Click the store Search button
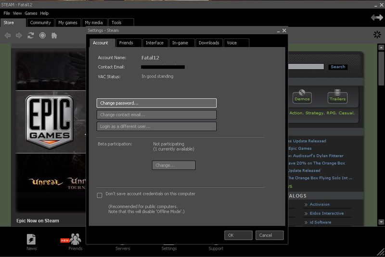This screenshot has height=257, width=385. point(338,67)
